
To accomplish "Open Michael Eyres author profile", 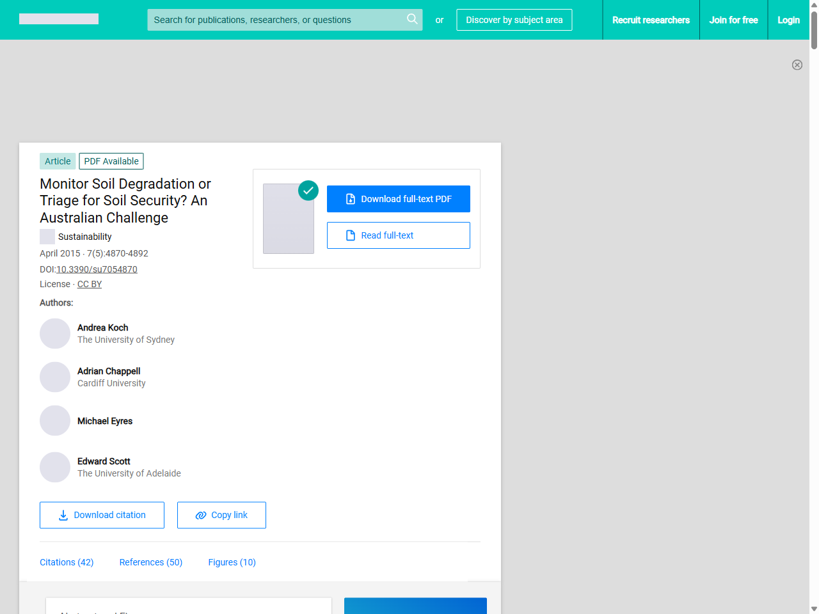I will tap(105, 421).
